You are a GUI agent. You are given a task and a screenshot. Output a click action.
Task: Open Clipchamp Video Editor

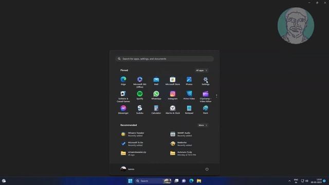206,97
